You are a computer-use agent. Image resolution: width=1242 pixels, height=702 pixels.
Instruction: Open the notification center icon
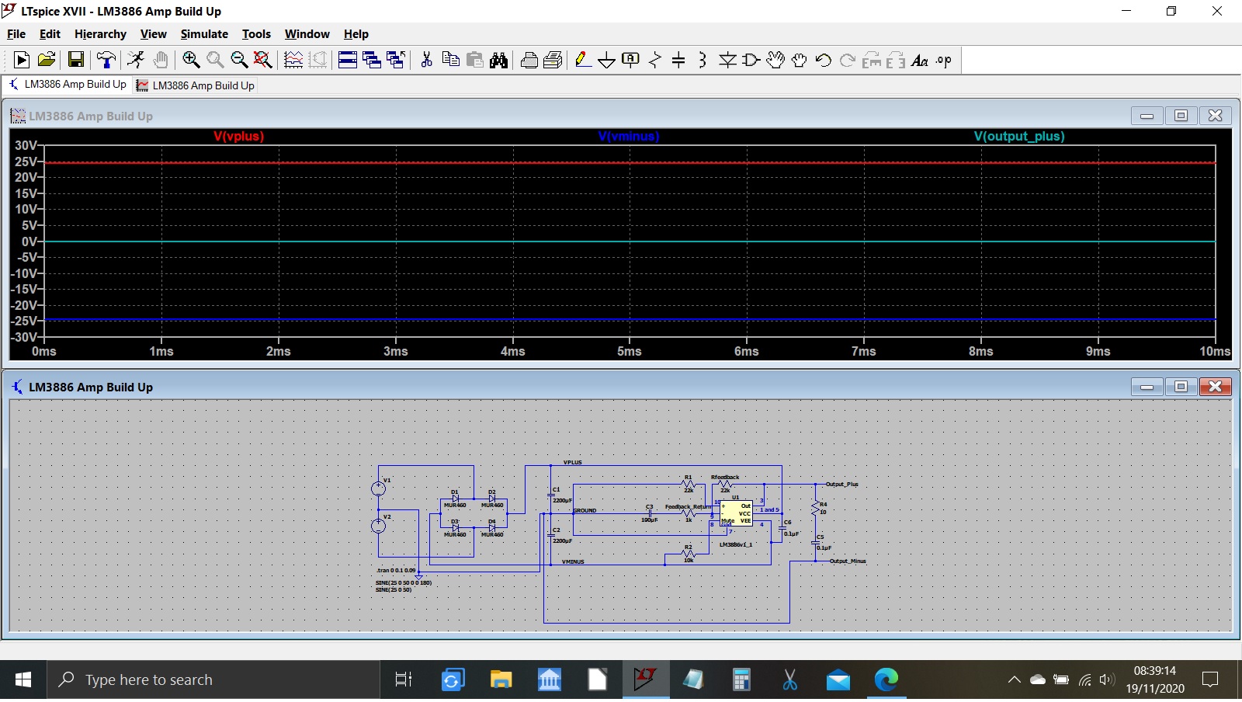click(x=1210, y=680)
